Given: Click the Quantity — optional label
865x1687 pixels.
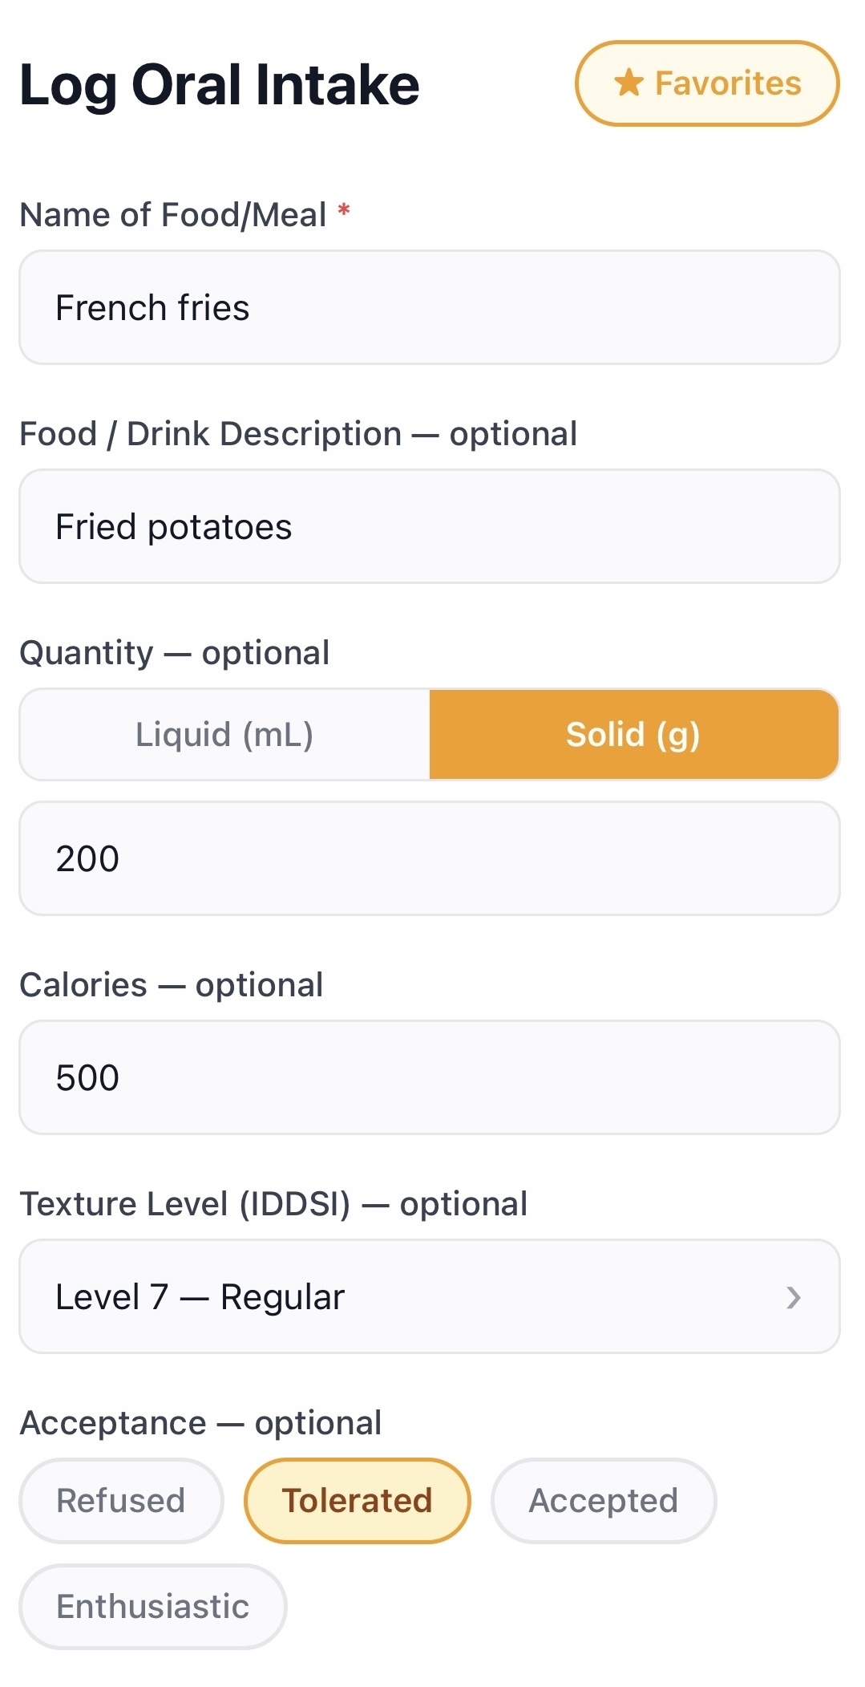Looking at the screenshot, I should [x=175, y=653].
